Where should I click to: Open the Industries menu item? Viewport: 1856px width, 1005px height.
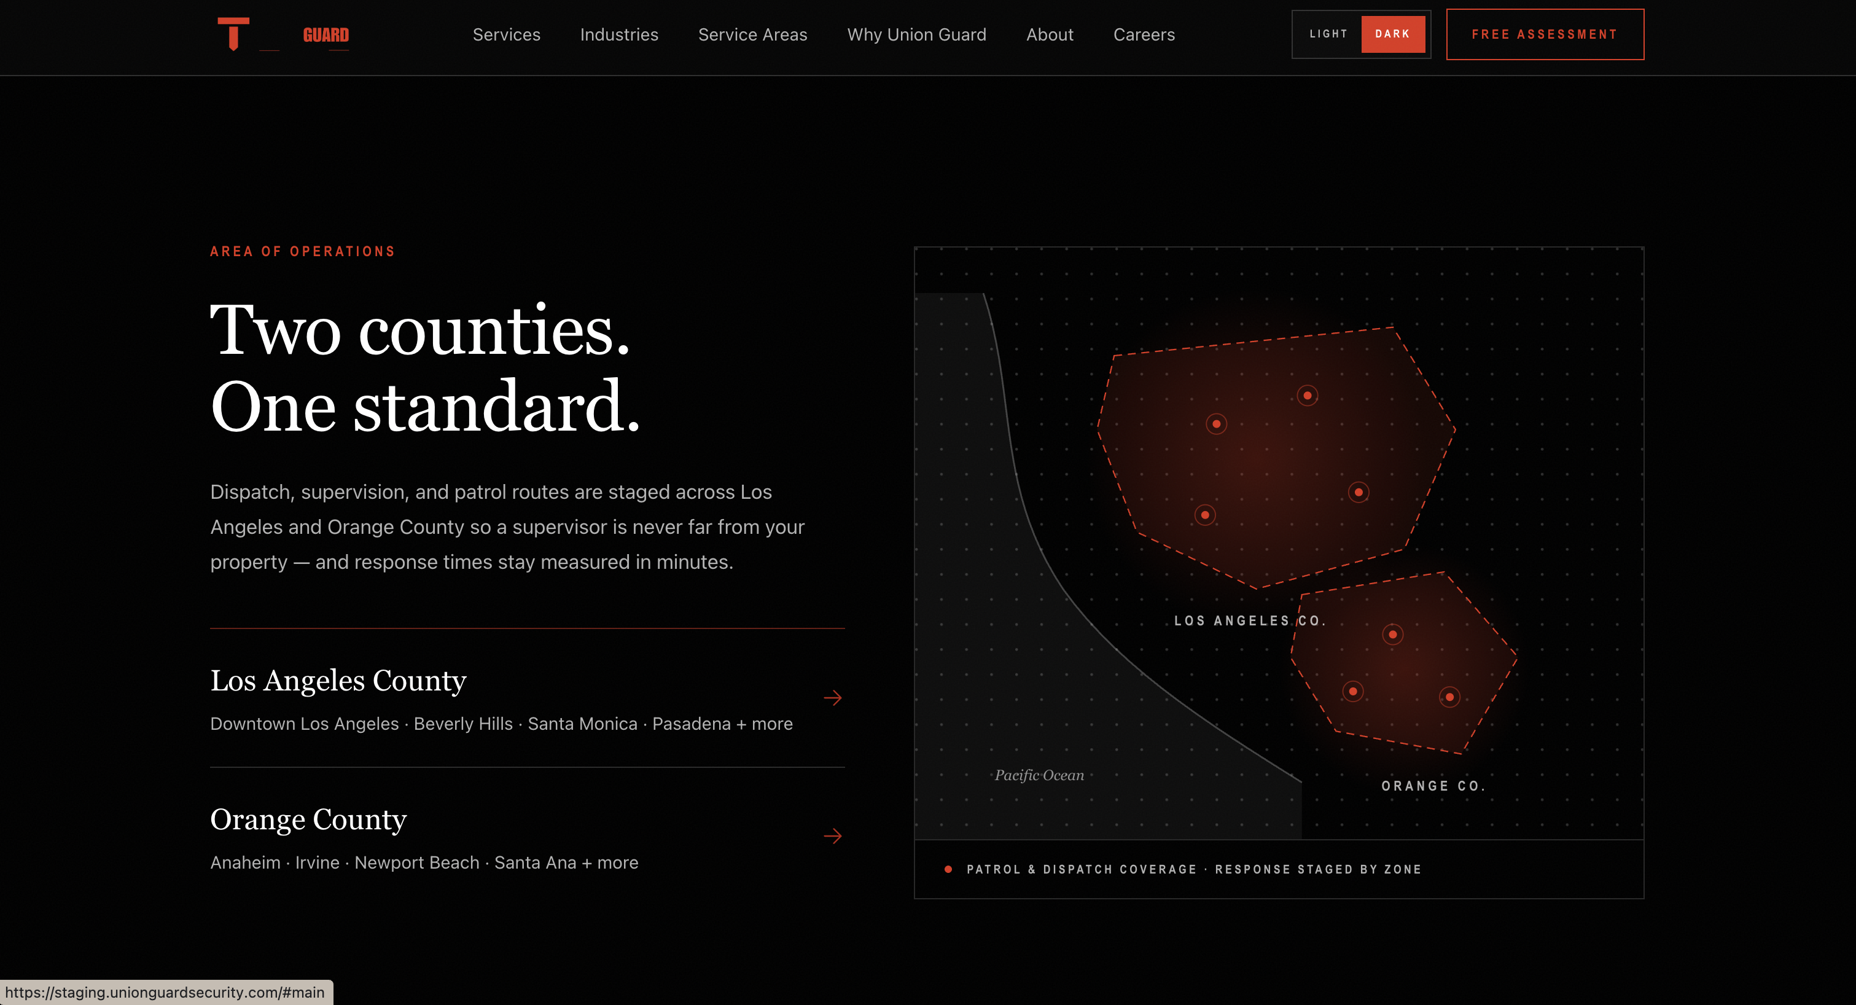pyautogui.click(x=619, y=34)
